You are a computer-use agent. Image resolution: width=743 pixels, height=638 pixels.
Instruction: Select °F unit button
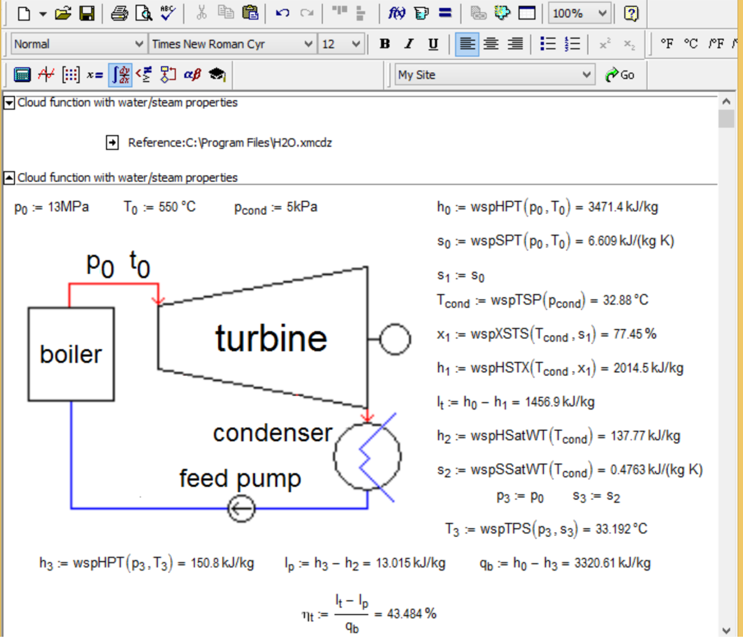coord(667,44)
